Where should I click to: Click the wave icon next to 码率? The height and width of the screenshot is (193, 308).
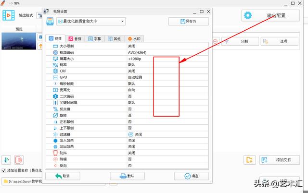click(x=55, y=65)
